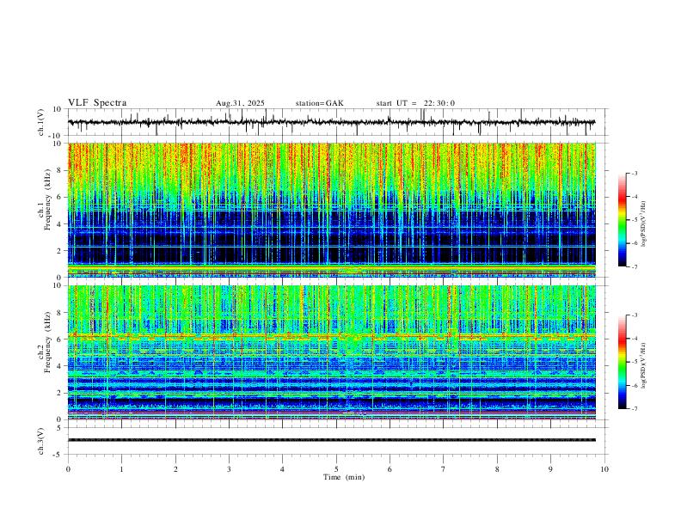Click the "ch.1(V)" waveform axis label

coord(41,122)
